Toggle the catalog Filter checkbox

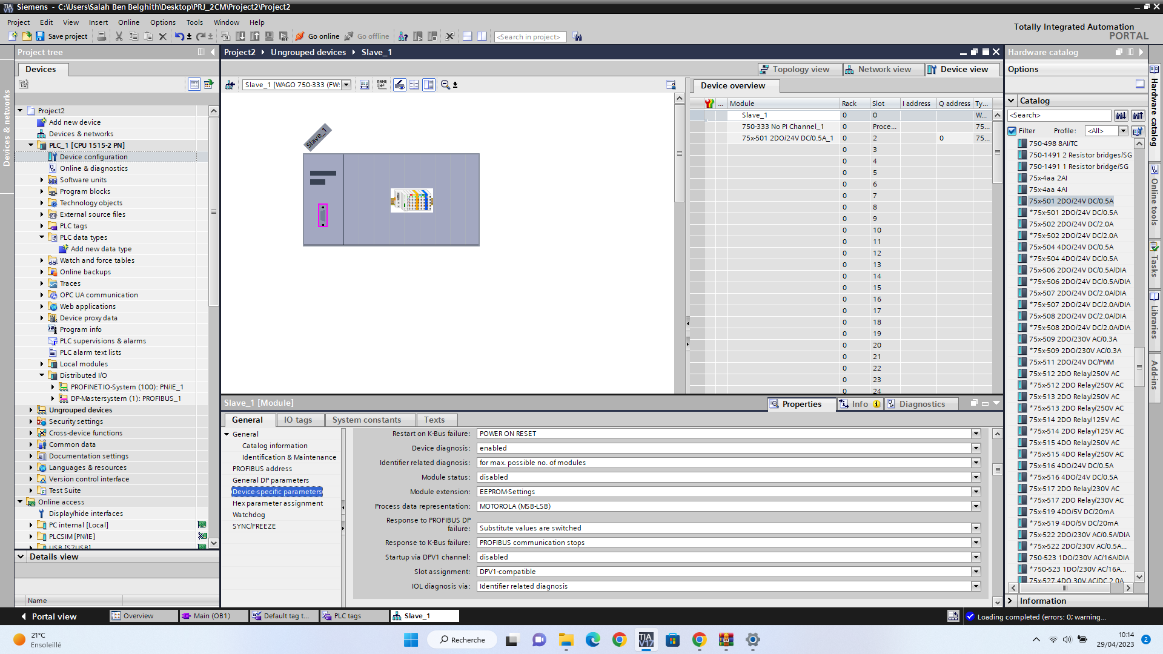coord(1012,131)
